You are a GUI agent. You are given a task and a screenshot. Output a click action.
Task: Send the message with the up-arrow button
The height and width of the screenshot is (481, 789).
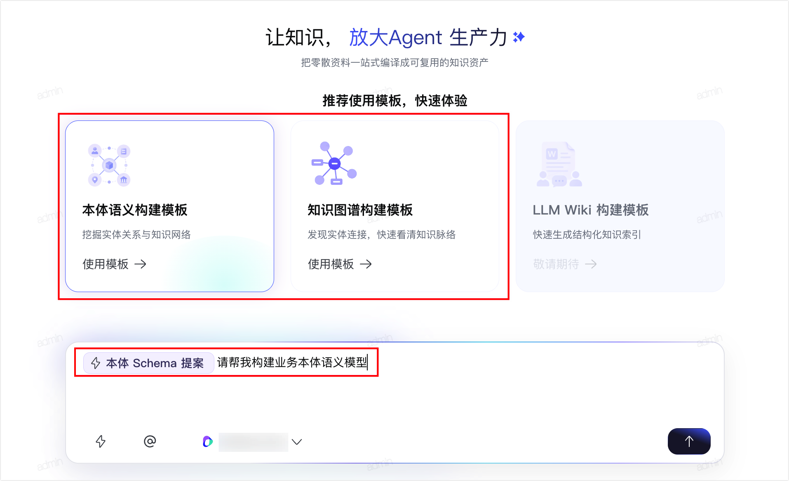689,441
